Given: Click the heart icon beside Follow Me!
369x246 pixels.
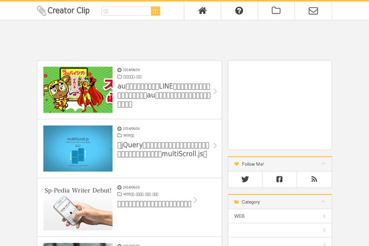Looking at the screenshot, I should click(x=237, y=164).
